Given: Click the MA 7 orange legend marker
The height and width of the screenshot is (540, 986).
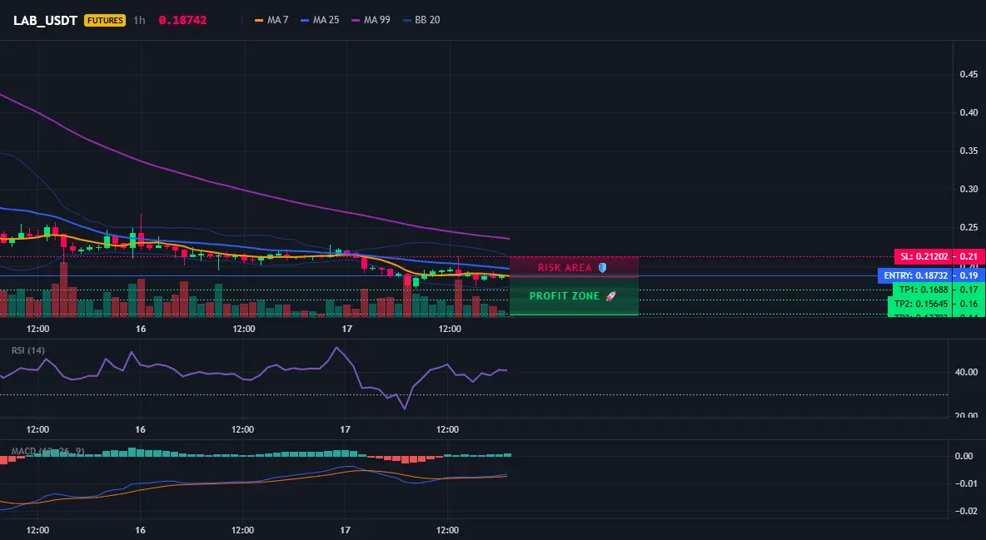Looking at the screenshot, I should 258,20.
